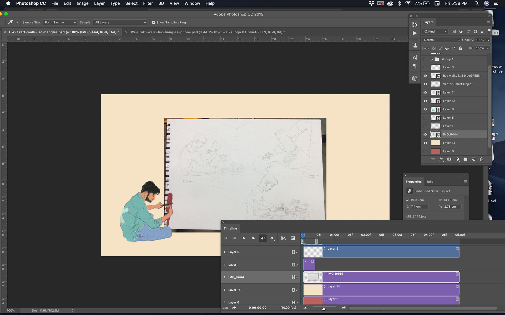Toggle Show Sampling Ring checkbox
Image resolution: width=505 pixels, height=315 pixels.
pyautogui.click(x=154, y=22)
